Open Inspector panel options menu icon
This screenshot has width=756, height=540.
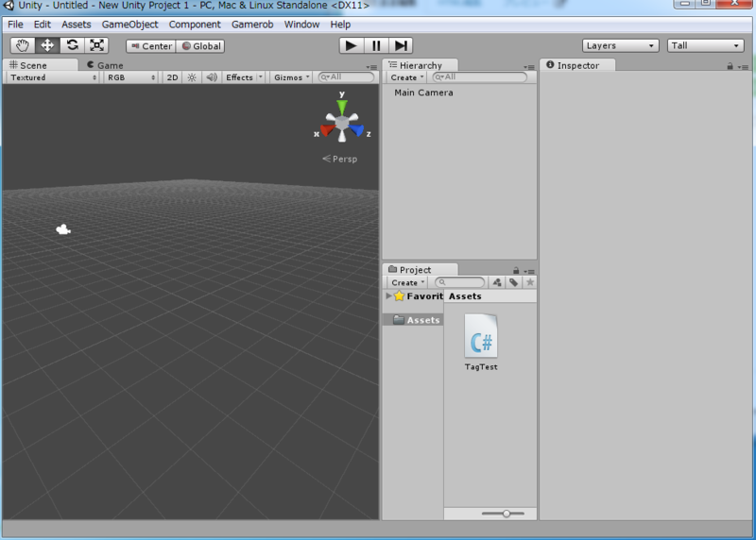[743, 67]
